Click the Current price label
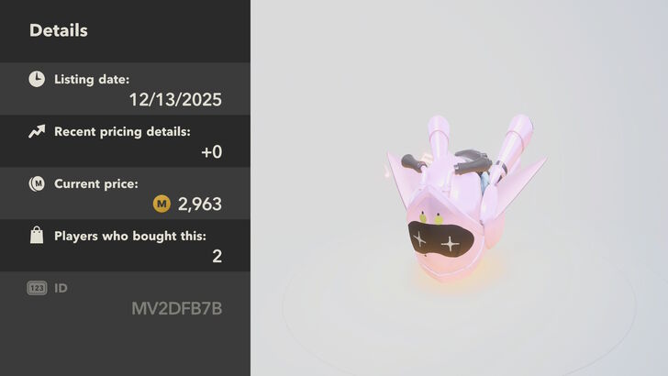This screenshot has height=376, width=668. pyautogui.click(x=96, y=184)
